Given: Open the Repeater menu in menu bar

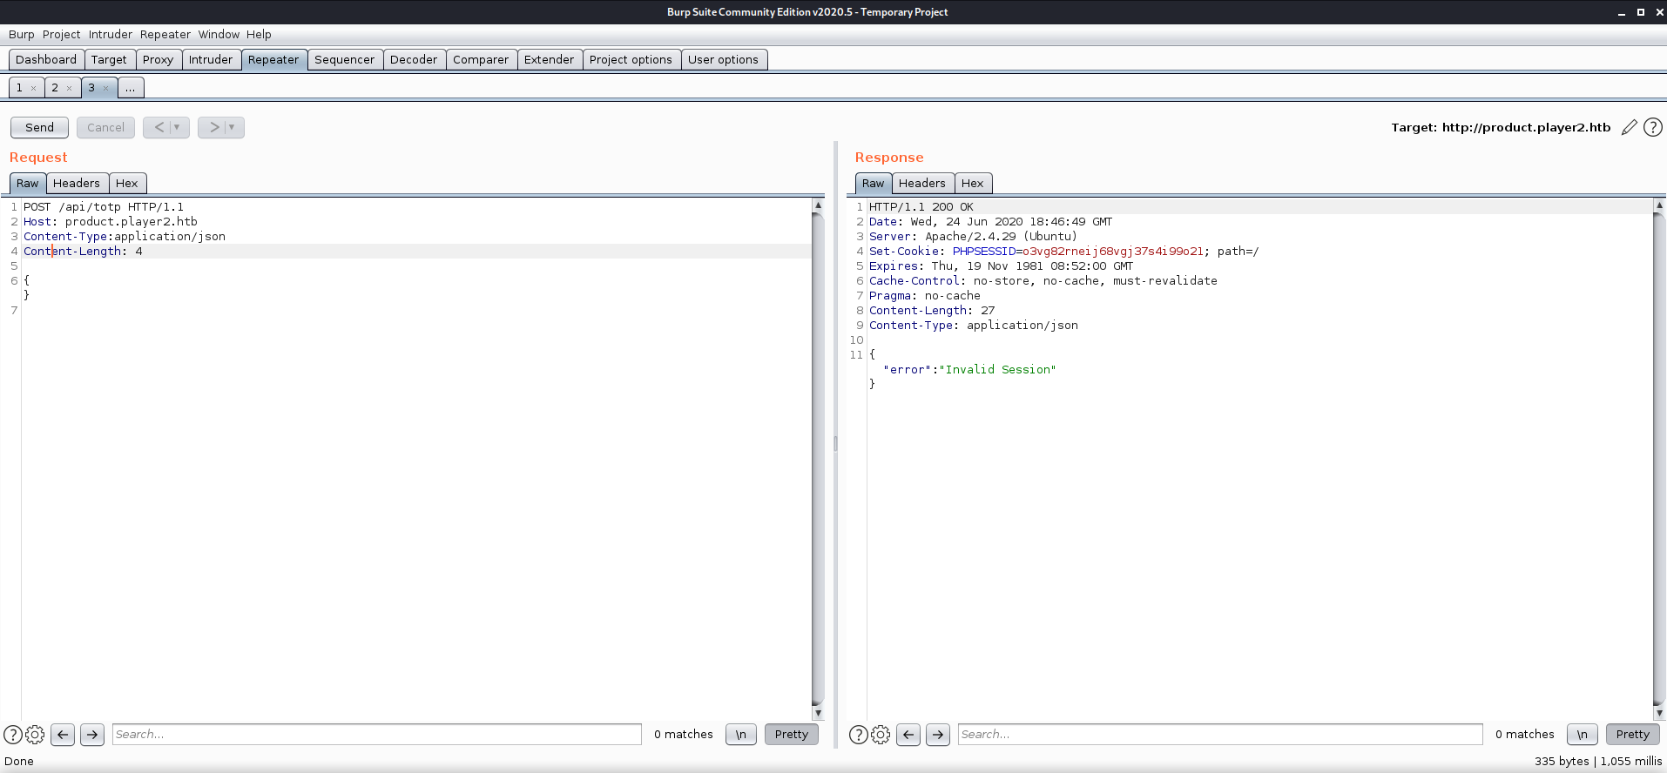Looking at the screenshot, I should [165, 34].
